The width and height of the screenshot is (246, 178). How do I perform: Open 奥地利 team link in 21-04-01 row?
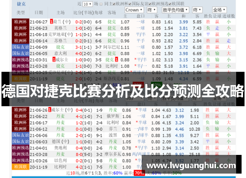[x=61, y=148]
